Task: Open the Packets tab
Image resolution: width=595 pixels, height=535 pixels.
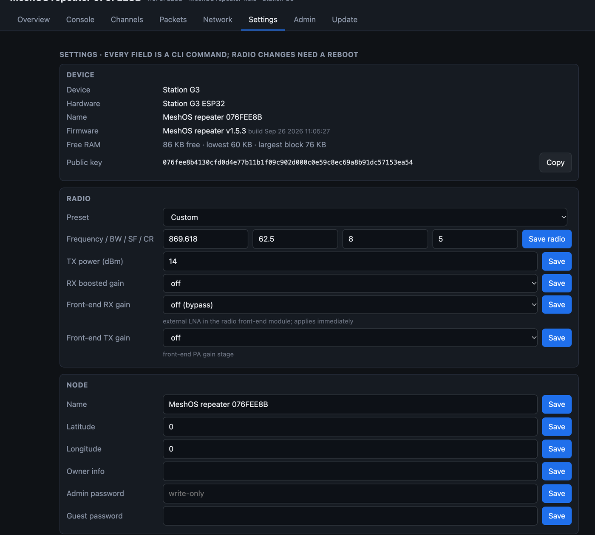Action: click(x=173, y=20)
